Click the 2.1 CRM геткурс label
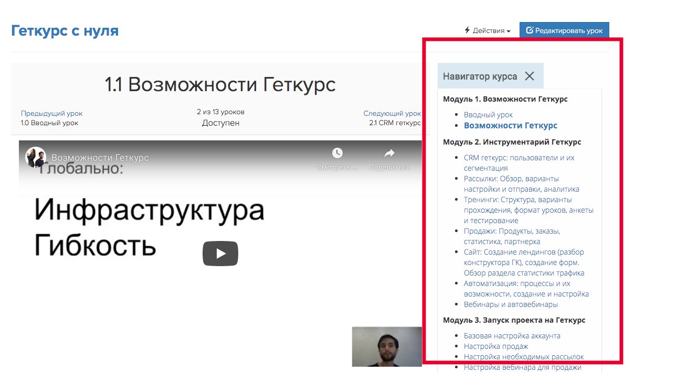 point(395,123)
